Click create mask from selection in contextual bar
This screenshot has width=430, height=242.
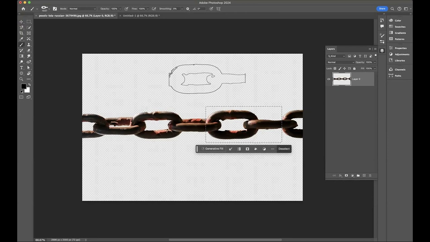[247, 149]
